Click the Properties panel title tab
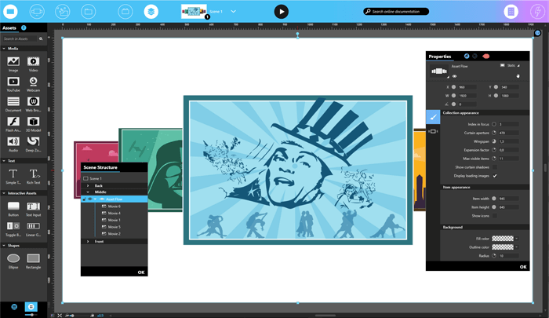This screenshot has height=318, width=549. click(x=440, y=57)
